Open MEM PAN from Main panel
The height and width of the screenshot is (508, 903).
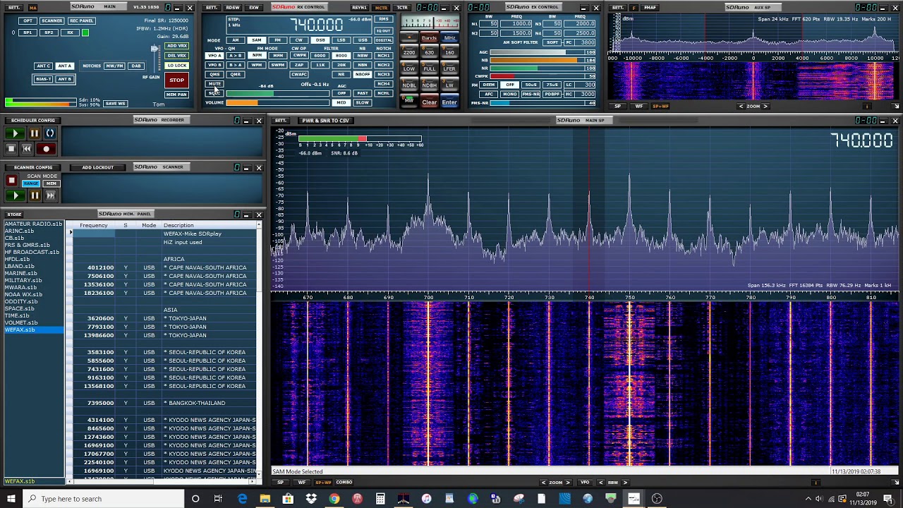(176, 95)
